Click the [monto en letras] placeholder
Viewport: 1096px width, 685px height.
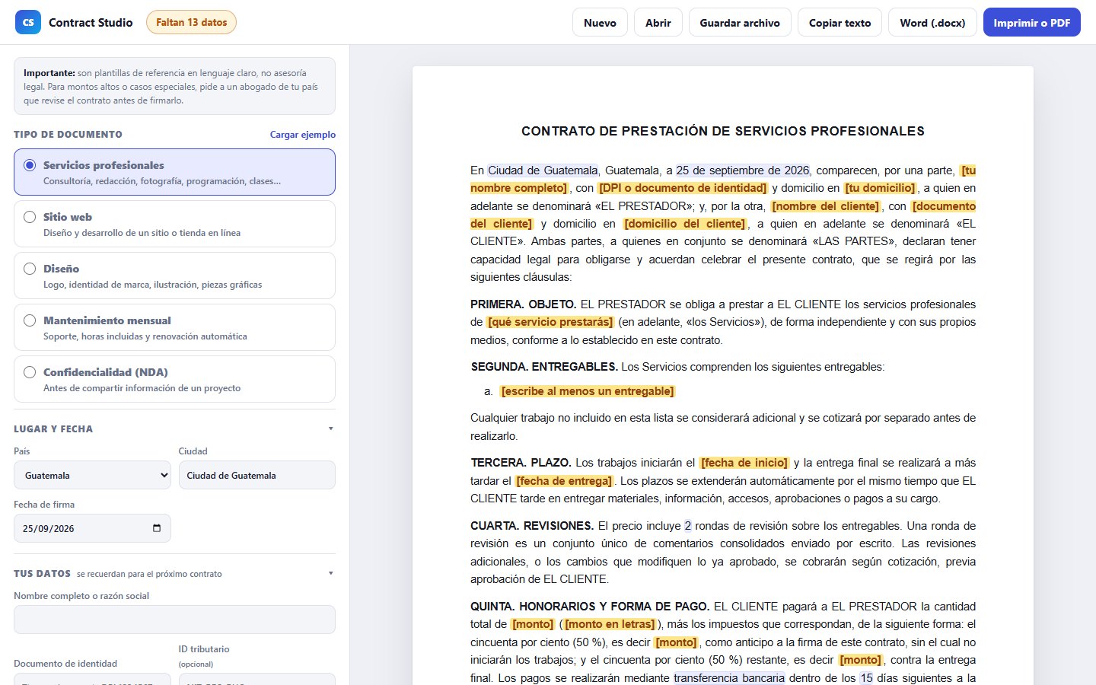[x=610, y=624]
